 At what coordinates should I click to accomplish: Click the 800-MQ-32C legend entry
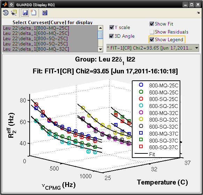coord(159,113)
